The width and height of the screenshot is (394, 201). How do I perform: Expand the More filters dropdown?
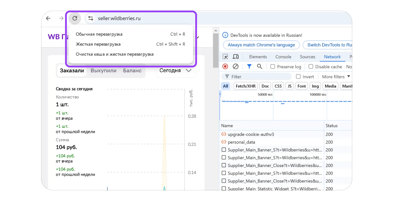point(336,77)
